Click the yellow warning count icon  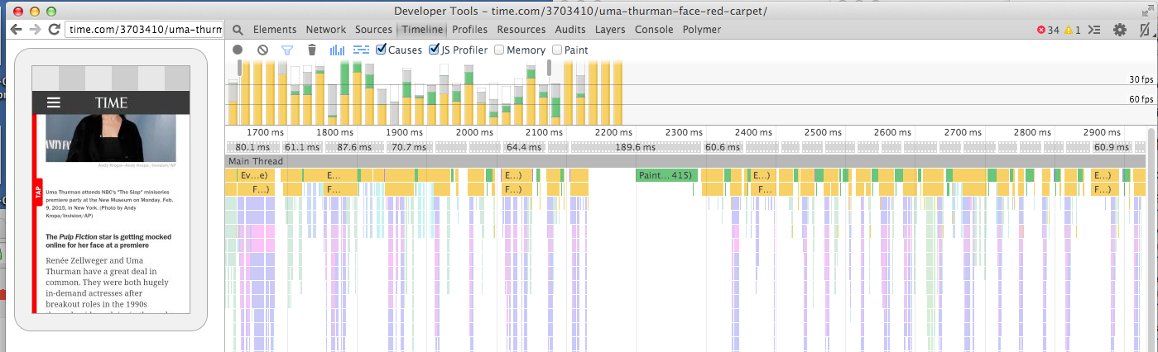pyautogui.click(x=1069, y=30)
